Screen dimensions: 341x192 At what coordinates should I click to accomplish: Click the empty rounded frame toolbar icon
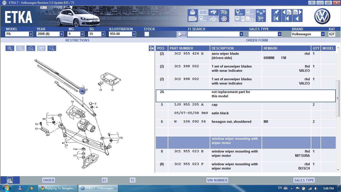[x=203, y=12]
